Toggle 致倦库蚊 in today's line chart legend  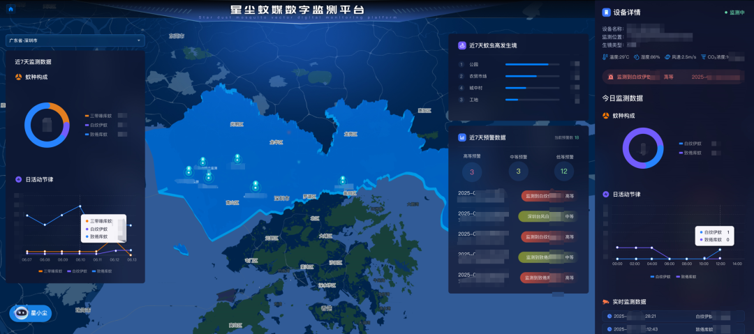[687, 277]
